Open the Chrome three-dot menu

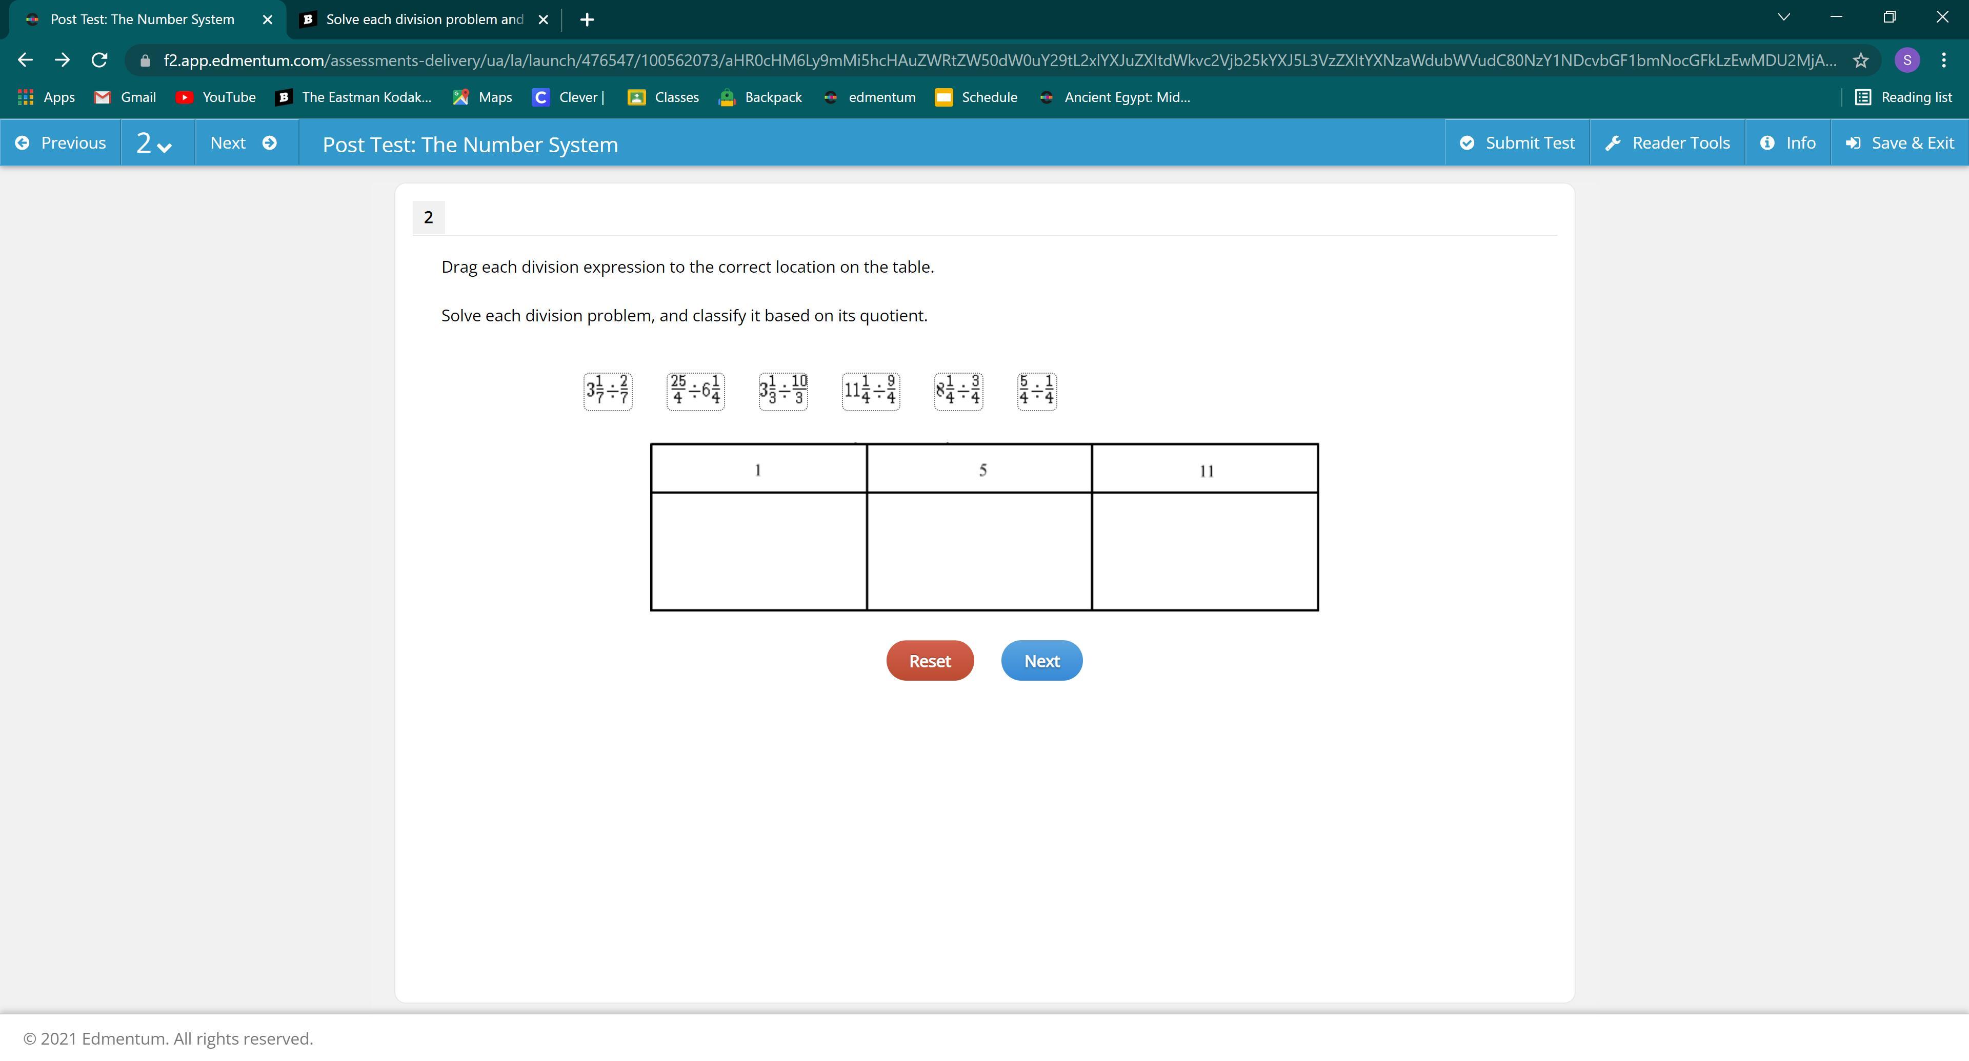click(1943, 60)
